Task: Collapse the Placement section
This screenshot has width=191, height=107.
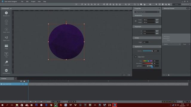Action: pos(160,27)
